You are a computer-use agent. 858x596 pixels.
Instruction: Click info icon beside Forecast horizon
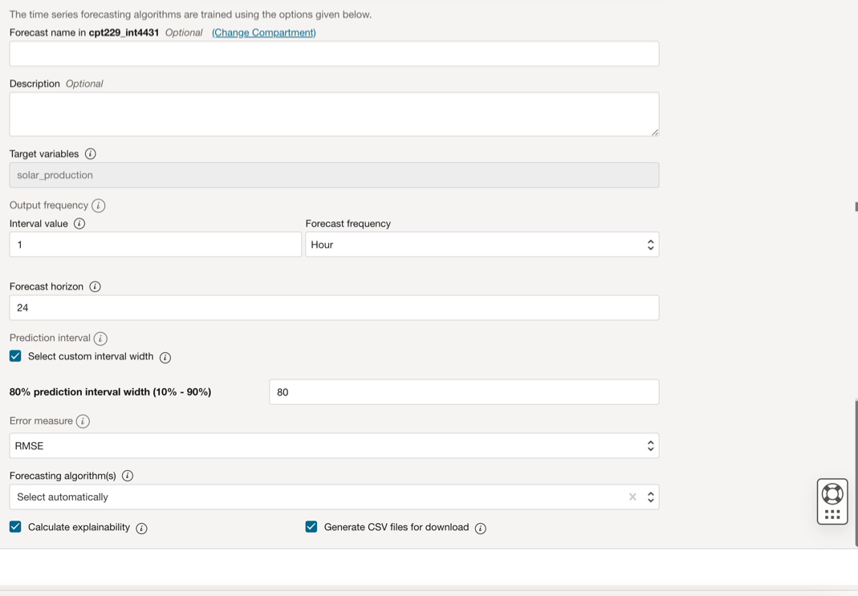point(95,286)
